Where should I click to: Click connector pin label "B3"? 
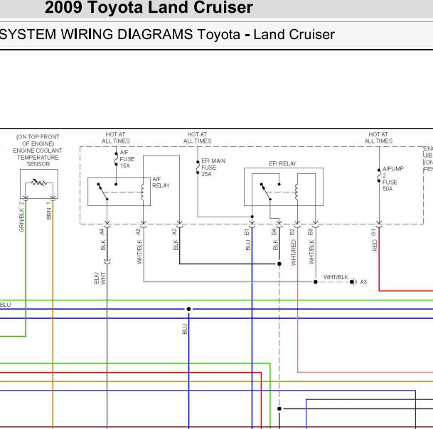311,232
